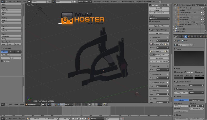Open 3D view editor type selector icon
The width and height of the screenshot is (207, 120).
tap(2, 105)
